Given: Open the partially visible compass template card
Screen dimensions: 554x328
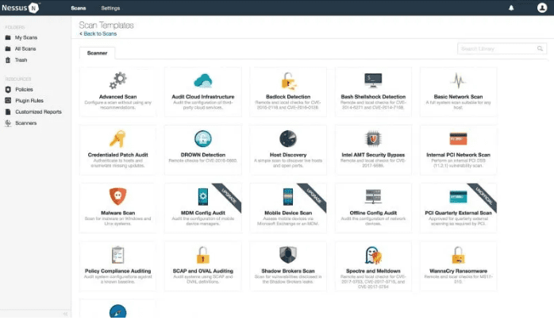Looking at the screenshot, I should 117,309.
